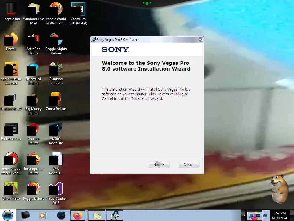Image resolution: width=294 pixels, height=221 pixels.
Task: Click the photo viewer taskbar button
Action: click(97, 215)
